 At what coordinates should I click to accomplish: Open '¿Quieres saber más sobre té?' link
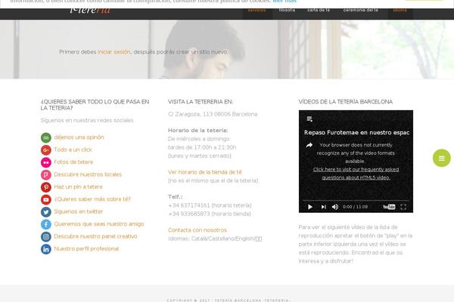pos(92,199)
